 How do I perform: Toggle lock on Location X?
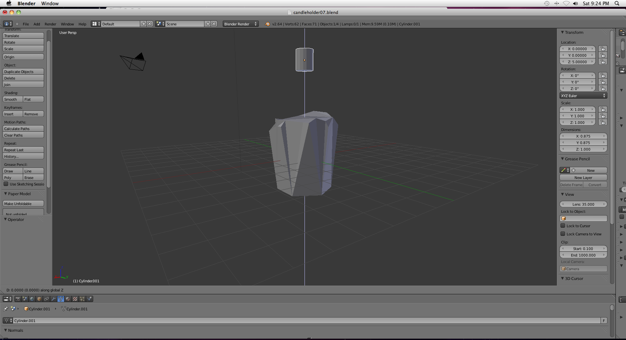(x=603, y=49)
